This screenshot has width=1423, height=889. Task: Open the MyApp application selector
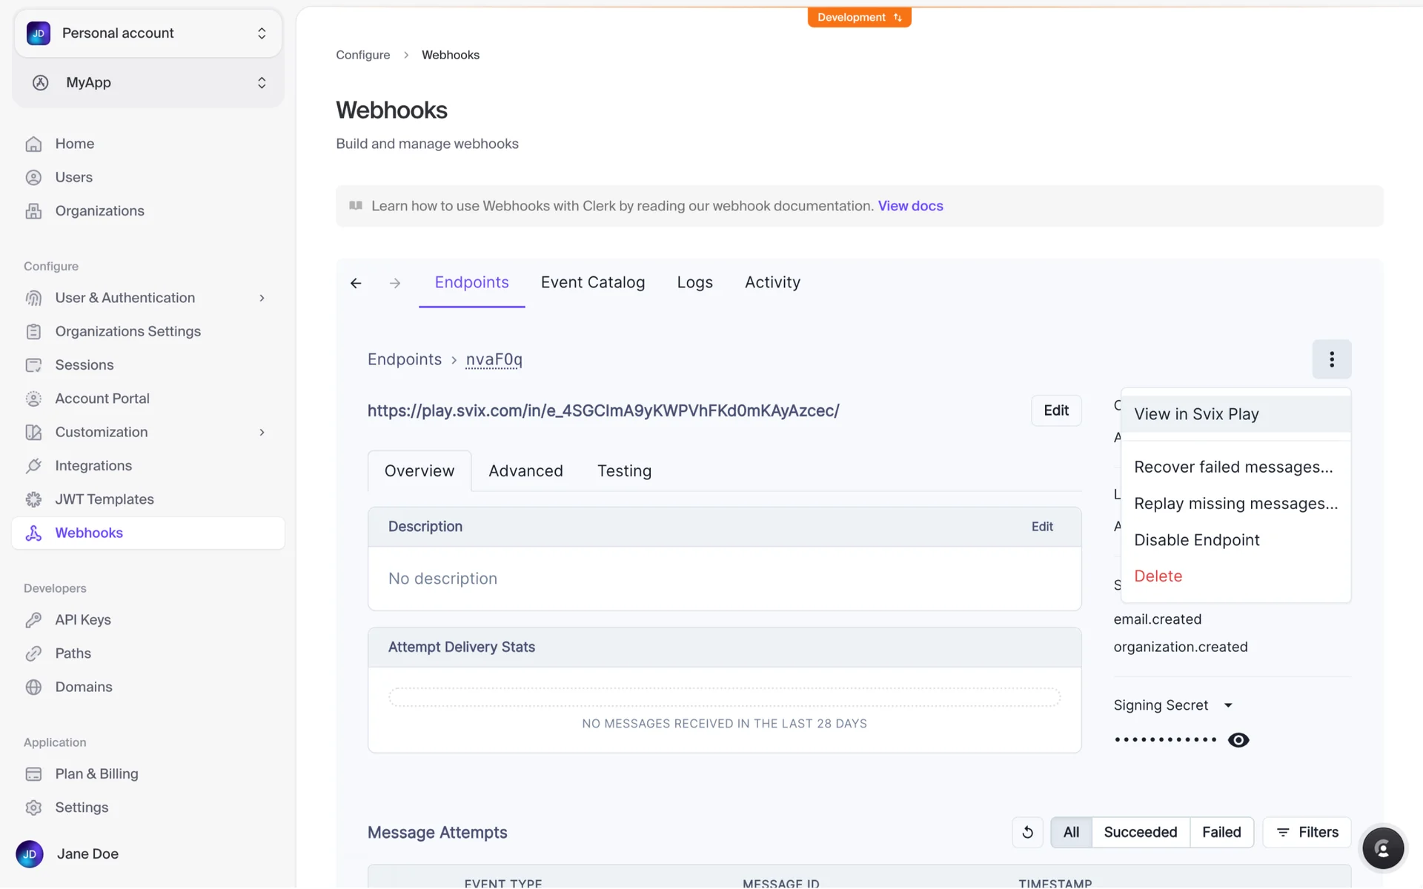[x=148, y=82]
